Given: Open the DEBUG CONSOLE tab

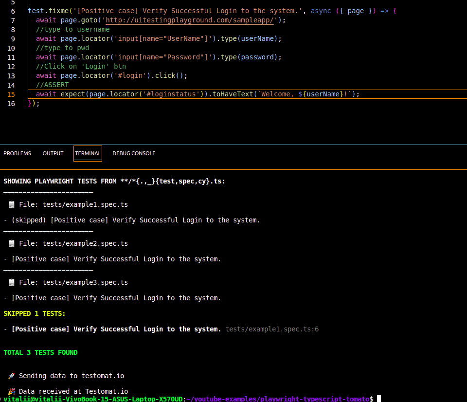Looking at the screenshot, I should pyautogui.click(x=134, y=153).
